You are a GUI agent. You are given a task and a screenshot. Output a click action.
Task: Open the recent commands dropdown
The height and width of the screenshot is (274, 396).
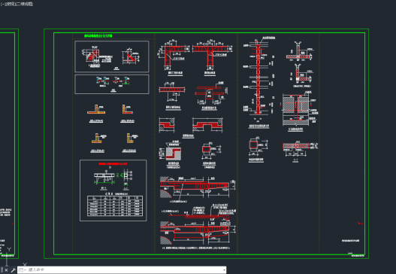[22, 270]
